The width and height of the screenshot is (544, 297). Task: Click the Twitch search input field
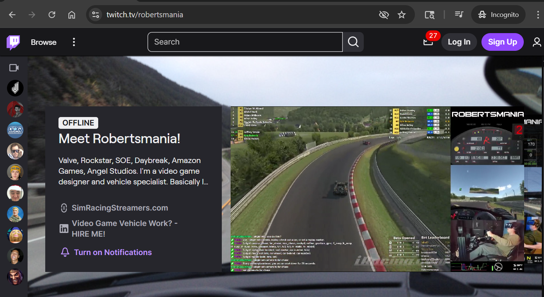[245, 42]
